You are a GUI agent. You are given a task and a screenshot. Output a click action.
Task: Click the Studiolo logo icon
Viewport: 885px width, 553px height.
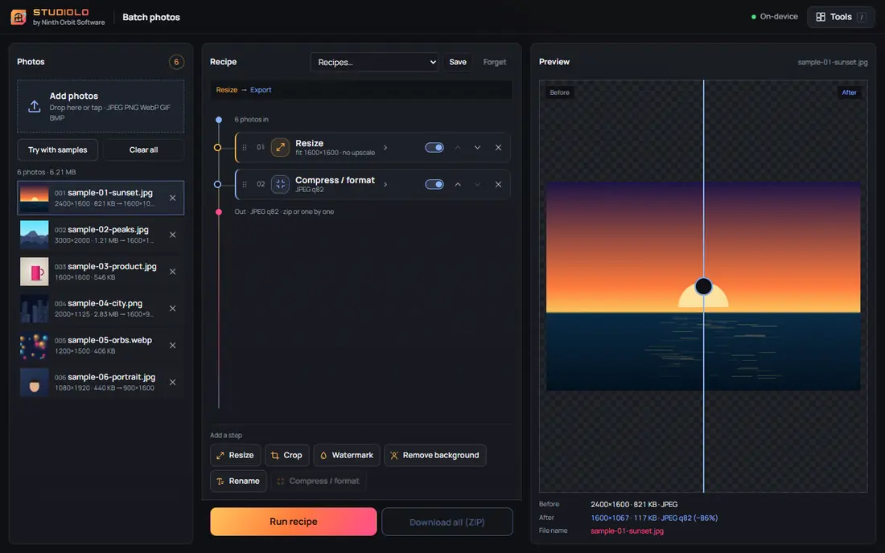coord(18,17)
